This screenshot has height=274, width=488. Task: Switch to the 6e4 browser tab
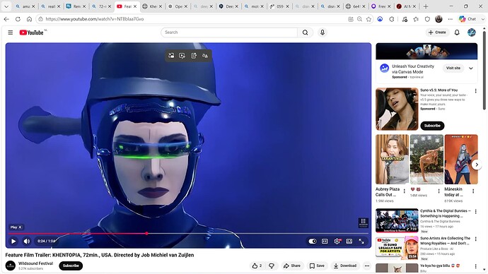(356, 6)
